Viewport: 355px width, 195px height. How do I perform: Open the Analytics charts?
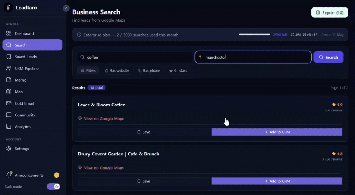[22, 126]
